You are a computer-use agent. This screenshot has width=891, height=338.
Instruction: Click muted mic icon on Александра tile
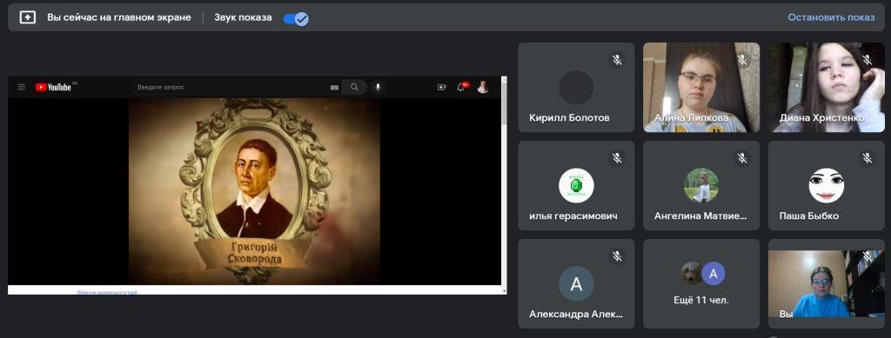[x=617, y=256]
